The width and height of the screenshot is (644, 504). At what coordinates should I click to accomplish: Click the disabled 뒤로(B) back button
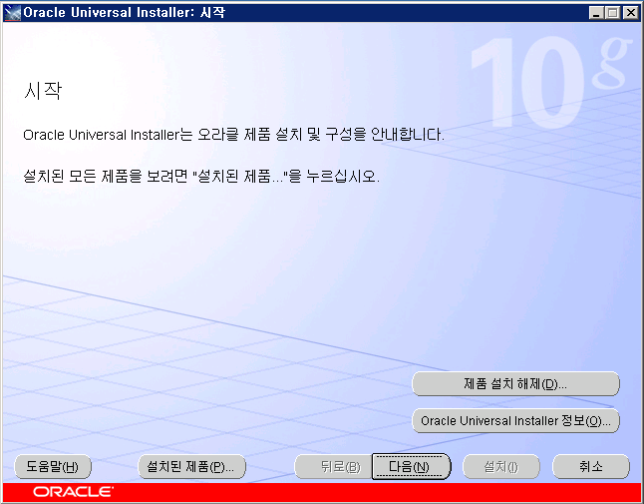point(334,467)
